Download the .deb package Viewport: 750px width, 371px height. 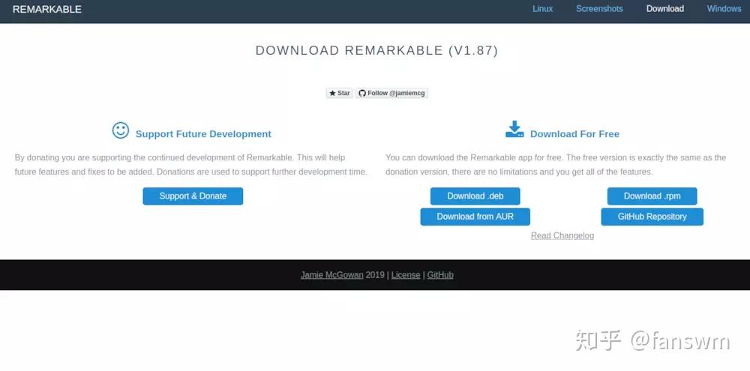point(475,196)
